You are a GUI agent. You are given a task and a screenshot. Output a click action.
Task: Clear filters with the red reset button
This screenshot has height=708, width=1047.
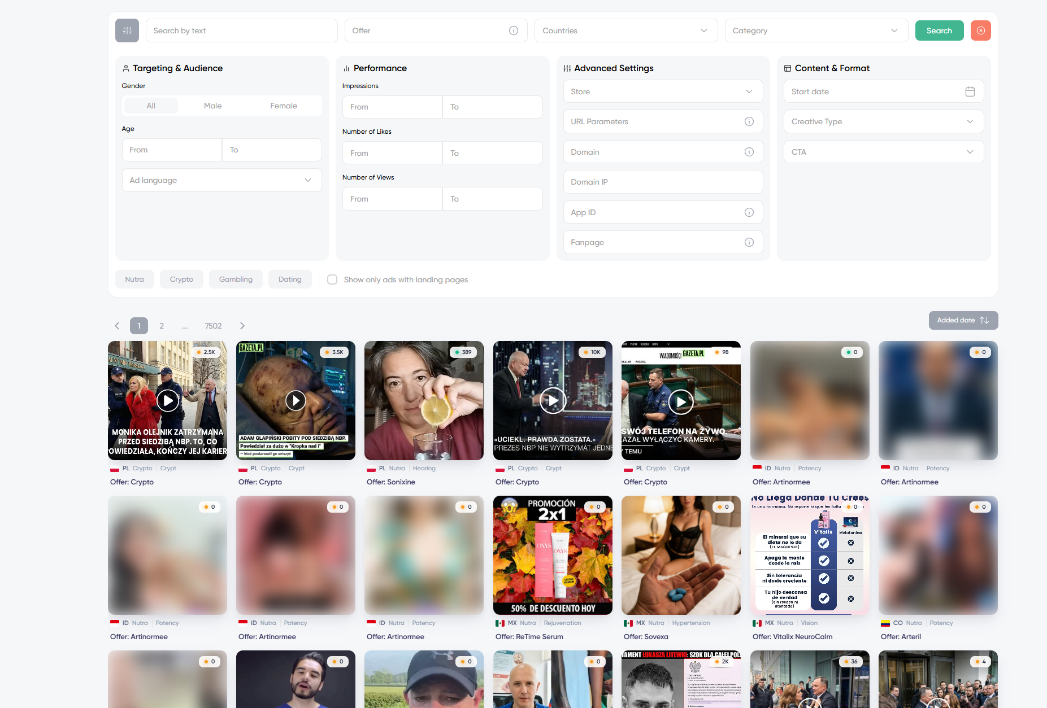tap(981, 30)
